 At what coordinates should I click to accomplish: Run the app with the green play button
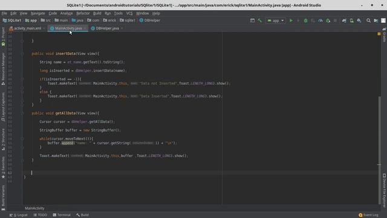291,21
